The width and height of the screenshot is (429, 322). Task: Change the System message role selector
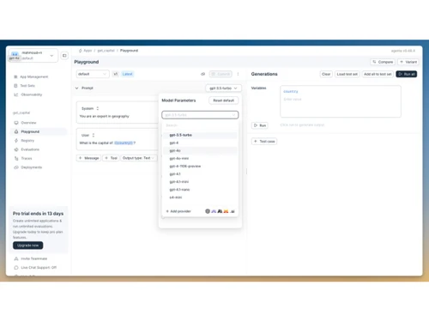90,108
